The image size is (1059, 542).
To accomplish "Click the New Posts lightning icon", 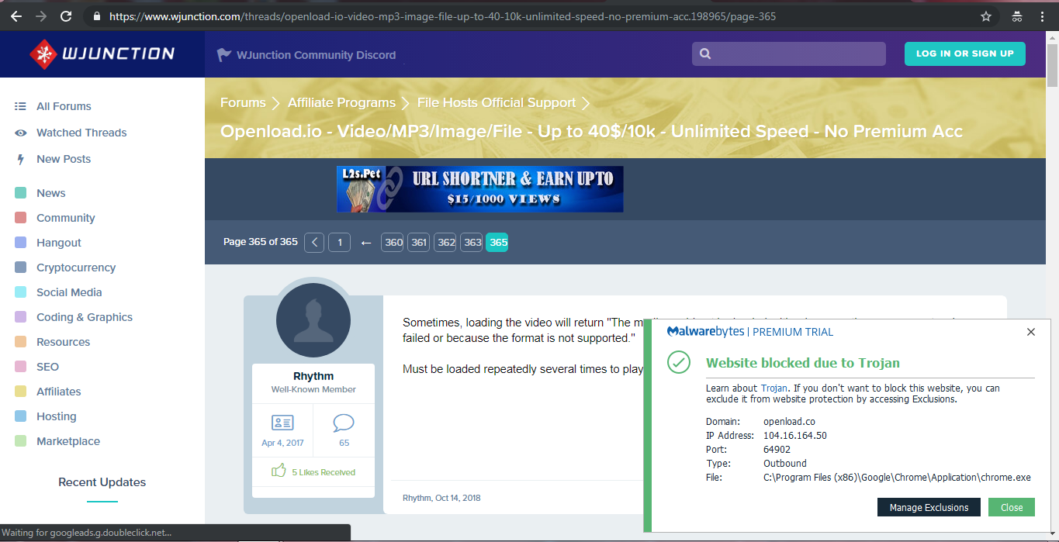I will [x=21, y=159].
